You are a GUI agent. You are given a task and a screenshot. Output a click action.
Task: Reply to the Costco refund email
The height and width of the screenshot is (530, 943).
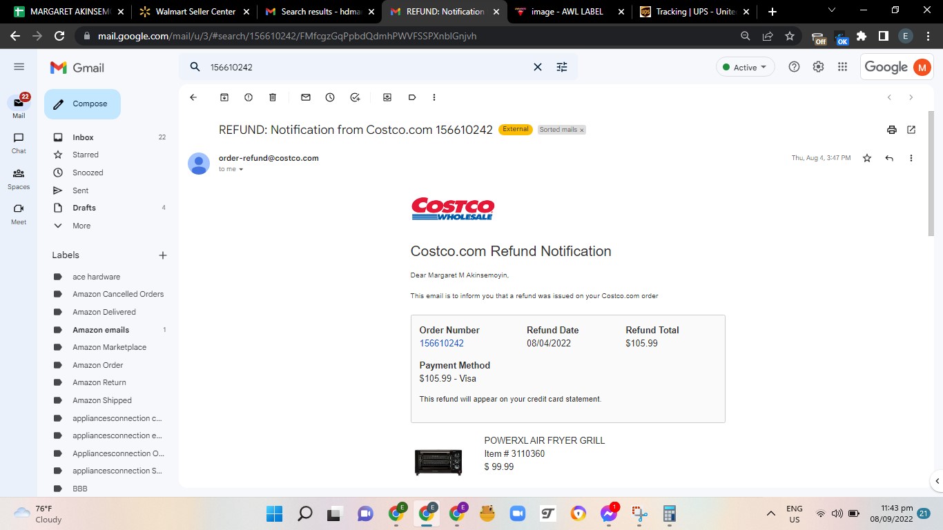889,158
